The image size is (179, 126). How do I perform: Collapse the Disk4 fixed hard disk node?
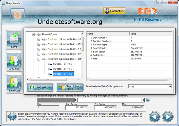pos(39,59)
